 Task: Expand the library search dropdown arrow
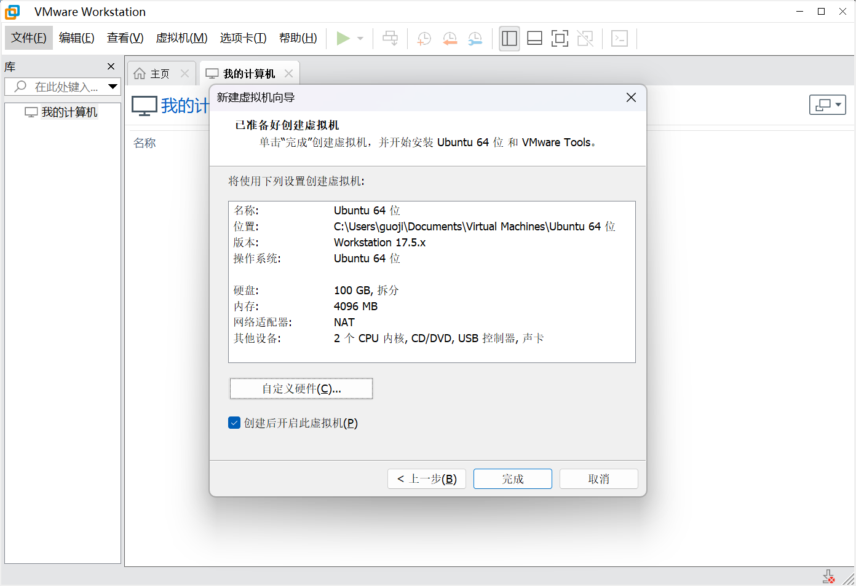(x=113, y=87)
